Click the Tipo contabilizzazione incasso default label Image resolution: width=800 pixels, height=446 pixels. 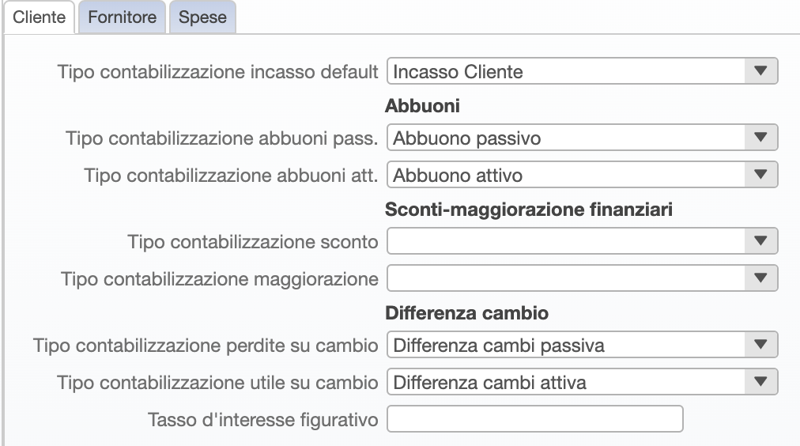[217, 72]
